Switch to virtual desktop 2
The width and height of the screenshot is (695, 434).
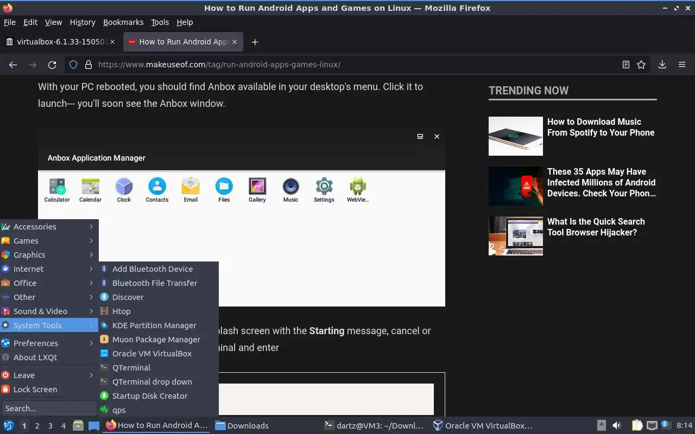coord(37,426)
